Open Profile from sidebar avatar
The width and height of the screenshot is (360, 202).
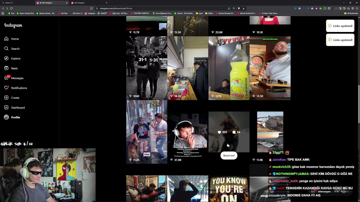coord(12,117)
